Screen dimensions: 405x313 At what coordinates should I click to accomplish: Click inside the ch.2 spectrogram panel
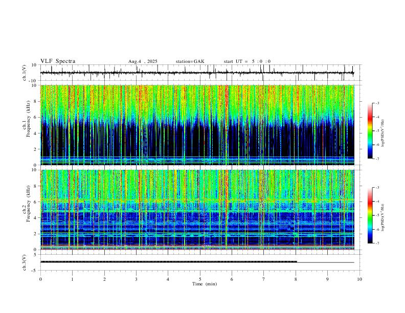tap(197, 210)
